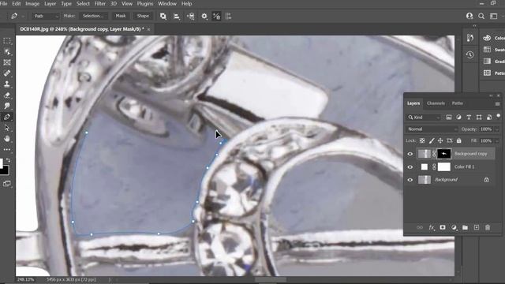Click the Shape button

click(x=143, y=16)
